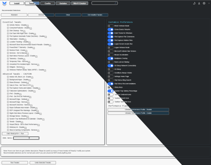
Task: Open help for Widgets - Remove
Action: (x=24, y=67)
